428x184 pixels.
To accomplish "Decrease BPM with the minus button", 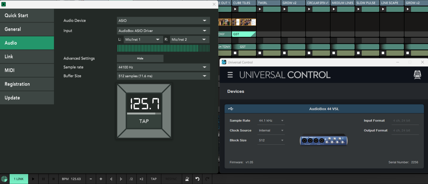I will point(91,179).
